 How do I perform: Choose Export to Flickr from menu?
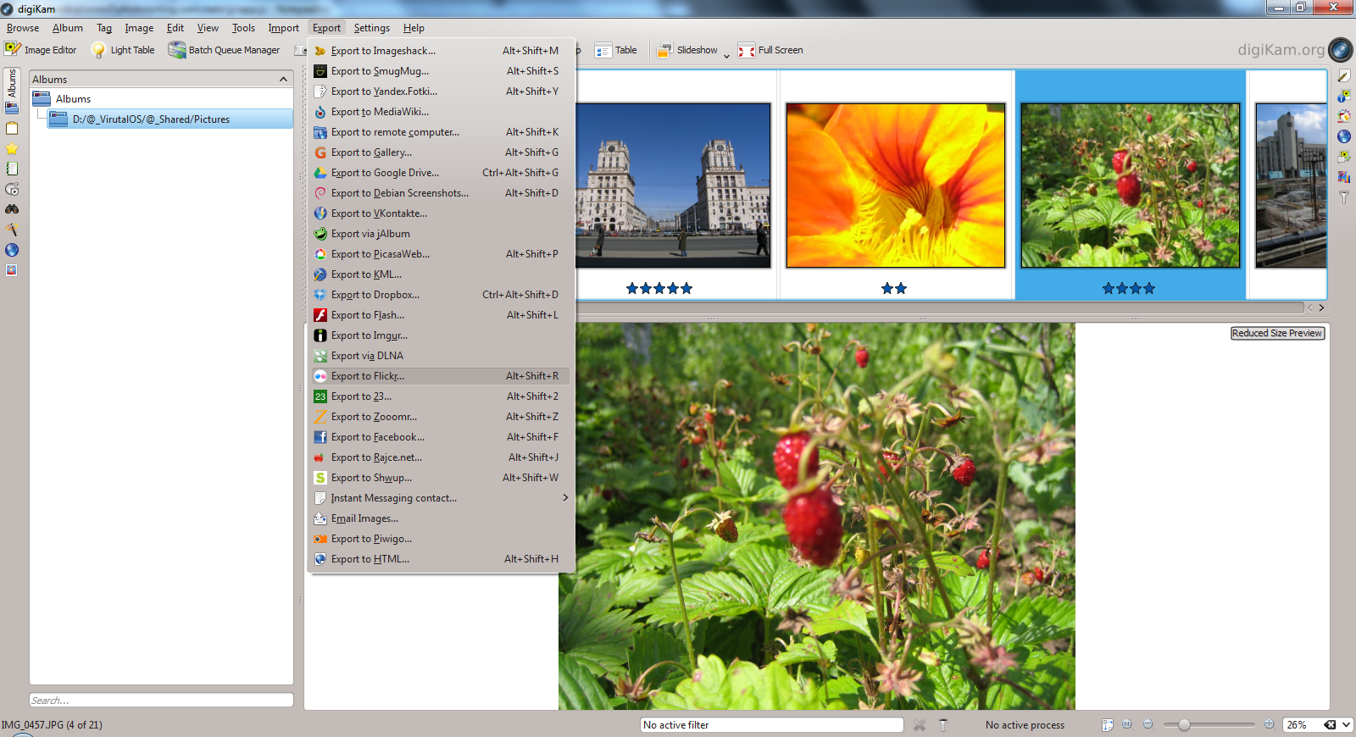[367, 376]
